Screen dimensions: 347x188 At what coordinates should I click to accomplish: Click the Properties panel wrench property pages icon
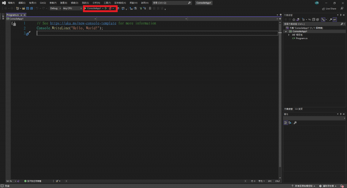(295, 123)
